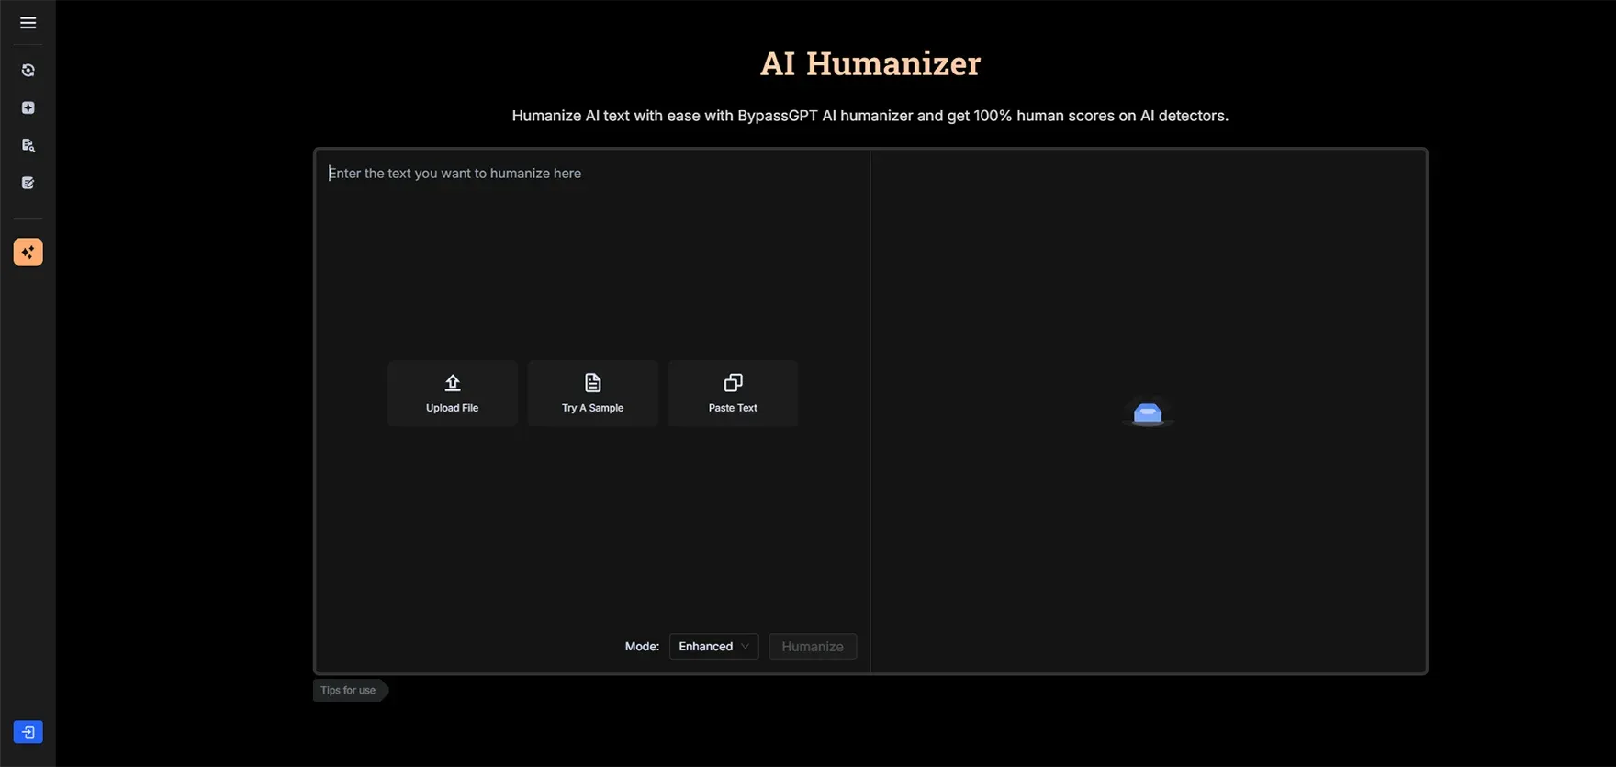Click the Humanize button

coord(813,647)
